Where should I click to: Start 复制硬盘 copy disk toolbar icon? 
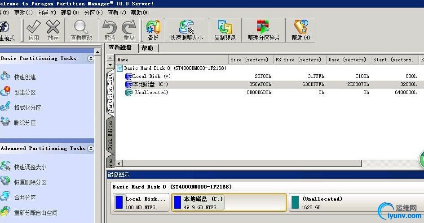coord(225,27)
